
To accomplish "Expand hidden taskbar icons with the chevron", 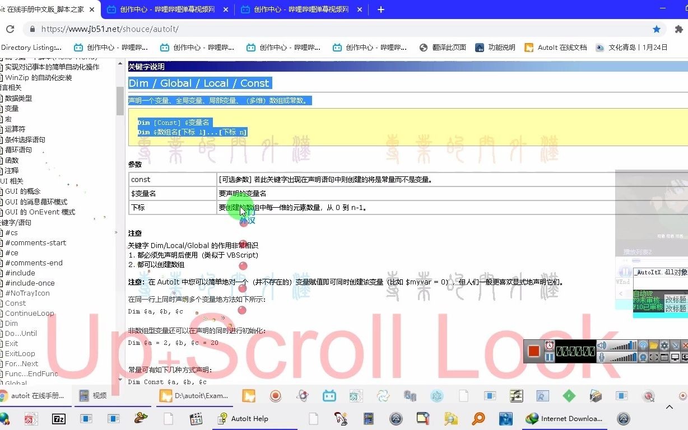I will tap(670, 407).
